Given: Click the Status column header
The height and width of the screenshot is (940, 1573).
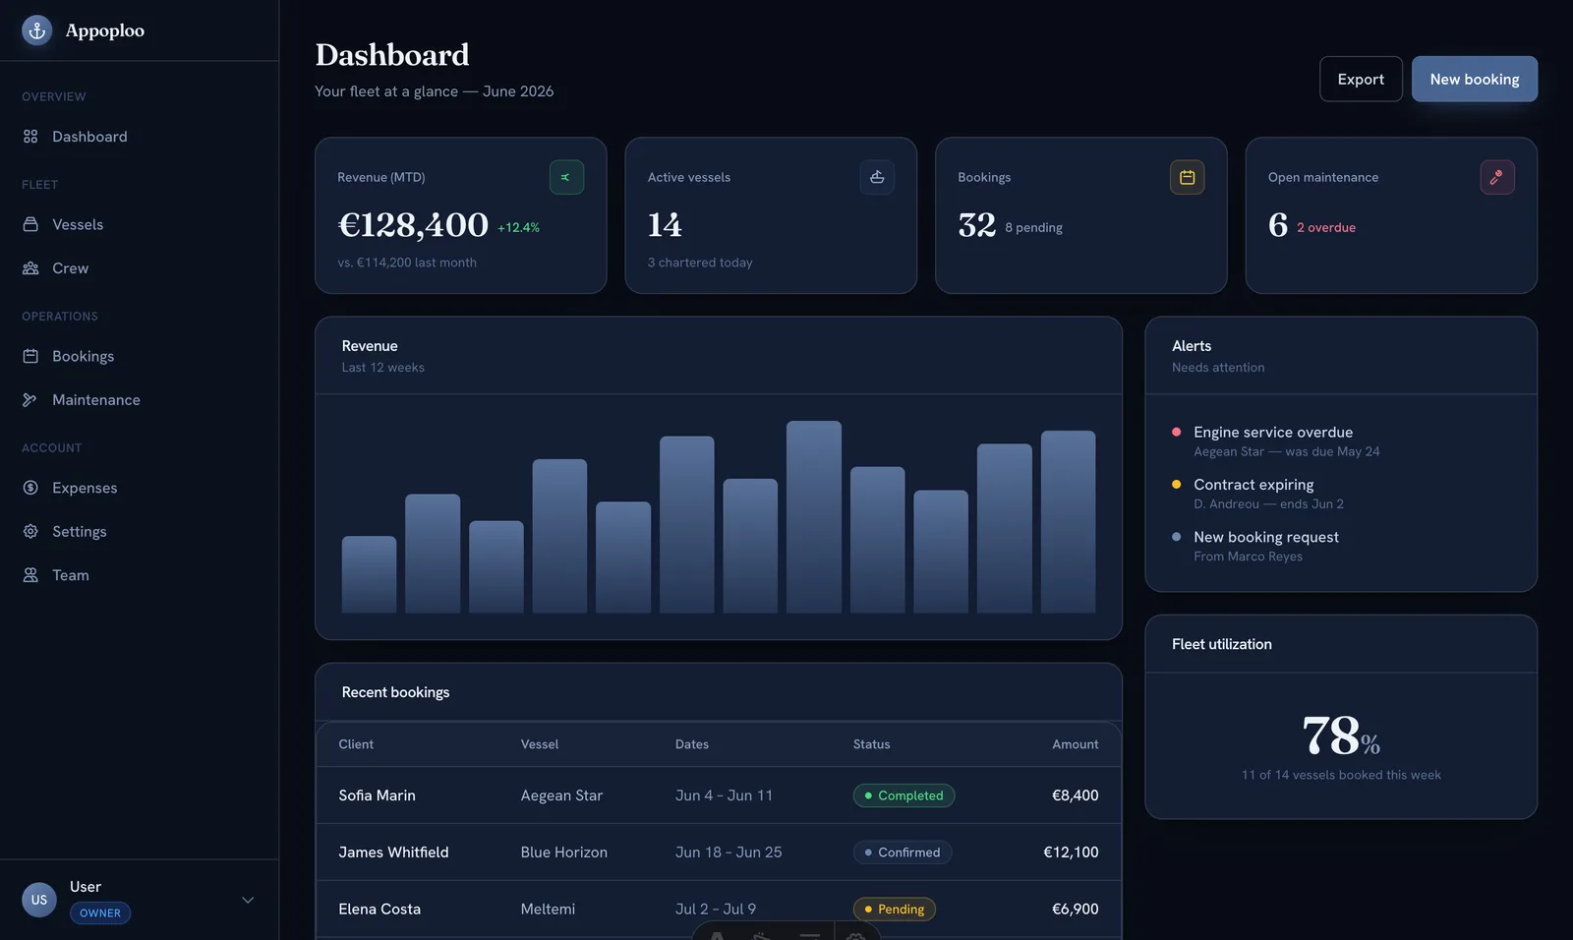Looking at the screenshot, I should (x=872, y=744).
